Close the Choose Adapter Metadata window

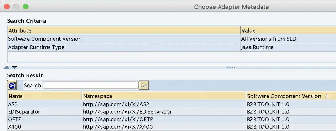click(x=7, y=7)
